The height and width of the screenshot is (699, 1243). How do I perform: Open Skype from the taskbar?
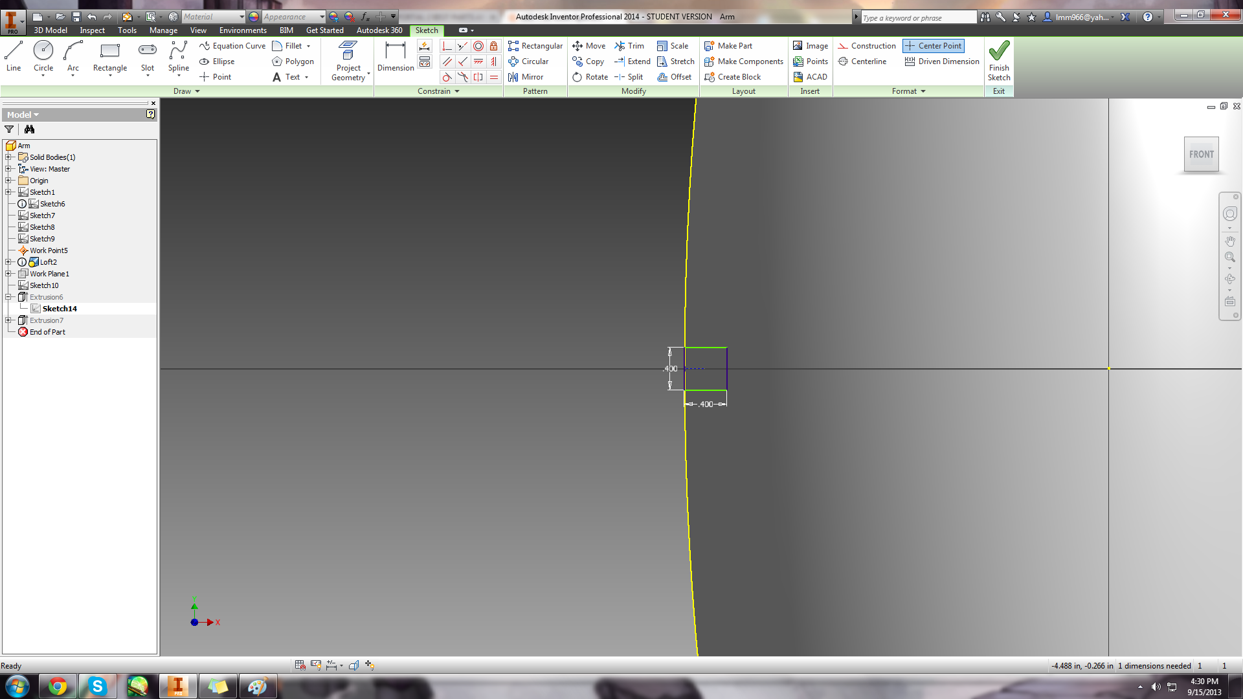click(97, 686)
